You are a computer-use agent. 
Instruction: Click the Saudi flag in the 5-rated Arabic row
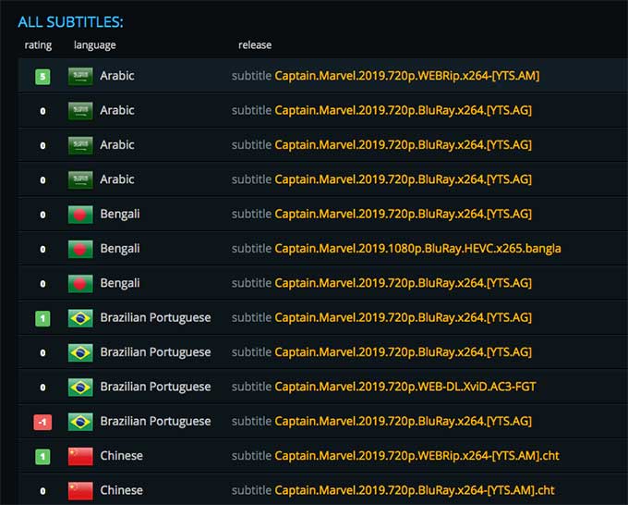click(x=80, y=76)
